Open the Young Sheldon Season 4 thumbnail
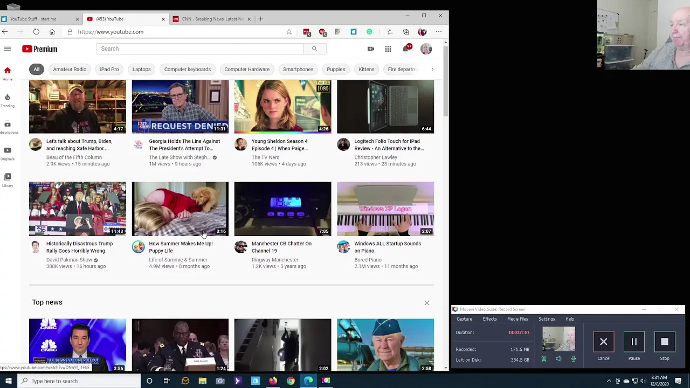The width and height of the screenshot is (690, 388). pos(283,107)
